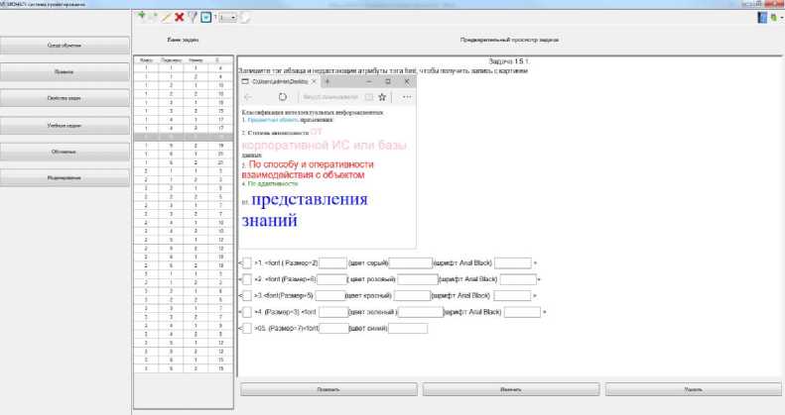Click the field after цвет розовый
Image resolution: width=785 pixels, height=415 pixels.
[x=418, y=279]
